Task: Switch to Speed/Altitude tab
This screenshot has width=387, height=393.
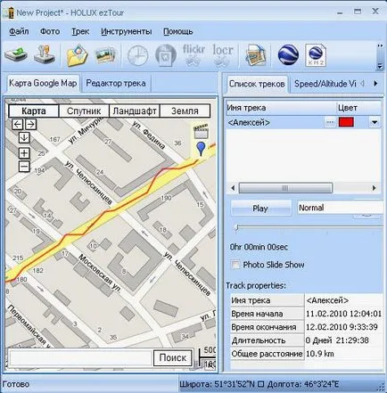Action: pos(325,84)
